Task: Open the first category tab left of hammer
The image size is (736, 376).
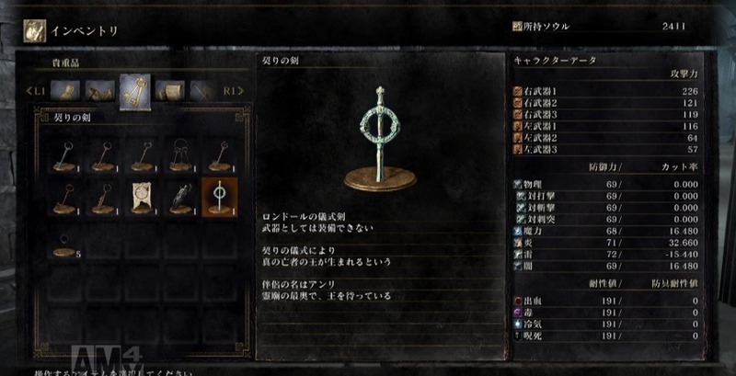Action: pos(64,91)
